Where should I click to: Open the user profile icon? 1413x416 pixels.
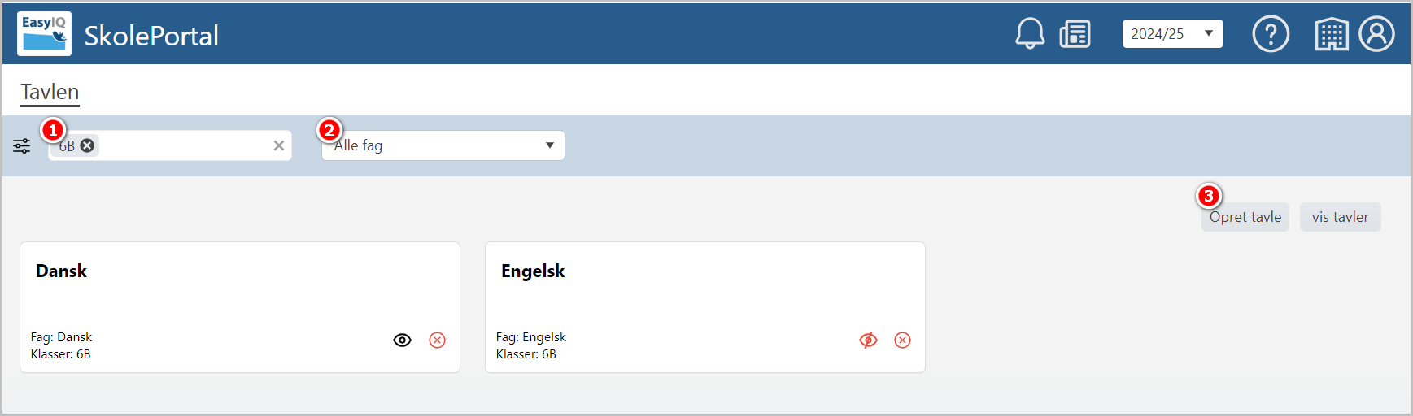point(1376,34)
